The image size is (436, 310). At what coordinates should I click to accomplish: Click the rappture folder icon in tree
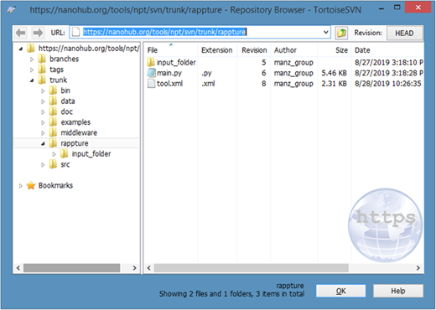53,143
